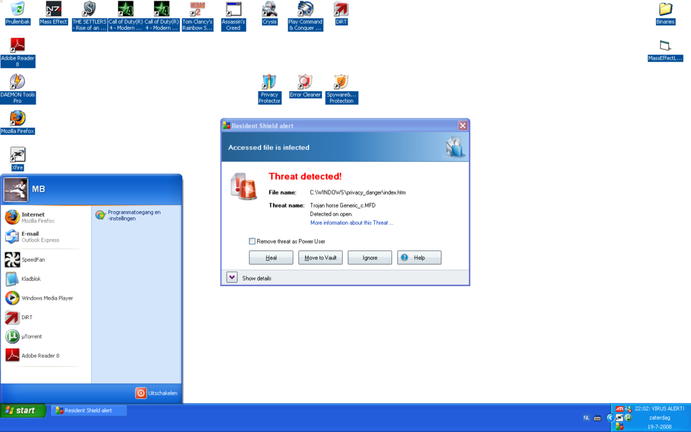
Task: Select the Crysis desktop shortcut
Action: coord(269,13)
